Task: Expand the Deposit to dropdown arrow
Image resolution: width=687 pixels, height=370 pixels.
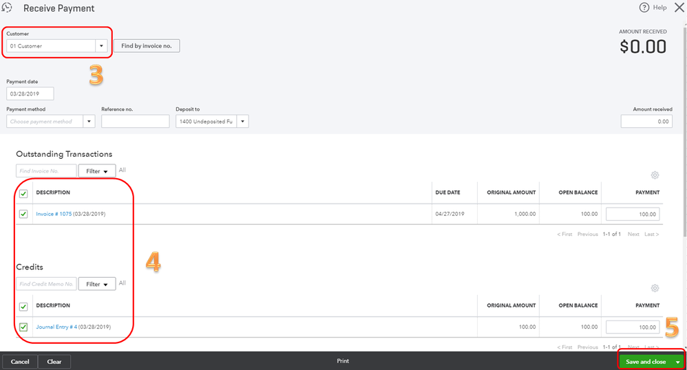Action: (243, 121)
